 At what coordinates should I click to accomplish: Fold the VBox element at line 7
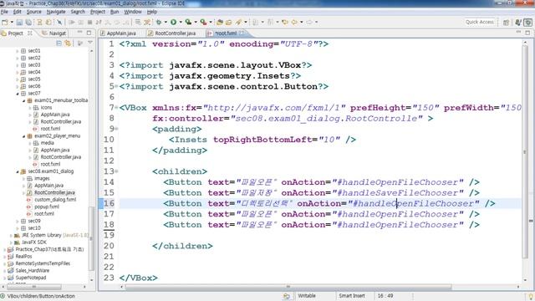click(x=116, y=108)
